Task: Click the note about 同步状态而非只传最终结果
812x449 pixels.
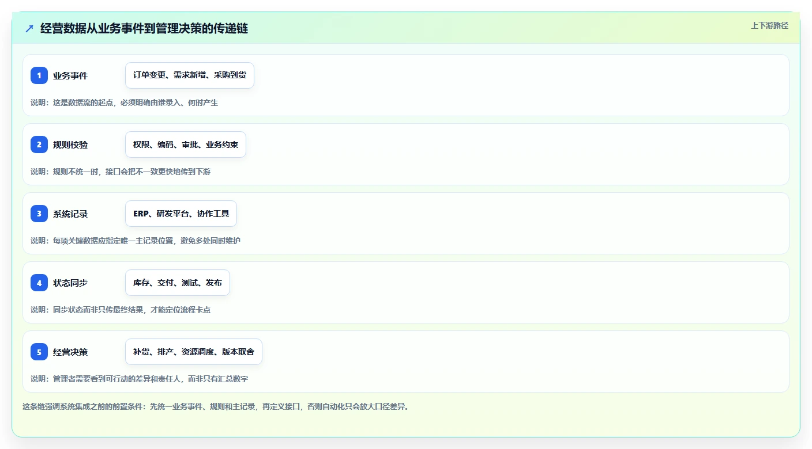Action: (x=121, y=310)
